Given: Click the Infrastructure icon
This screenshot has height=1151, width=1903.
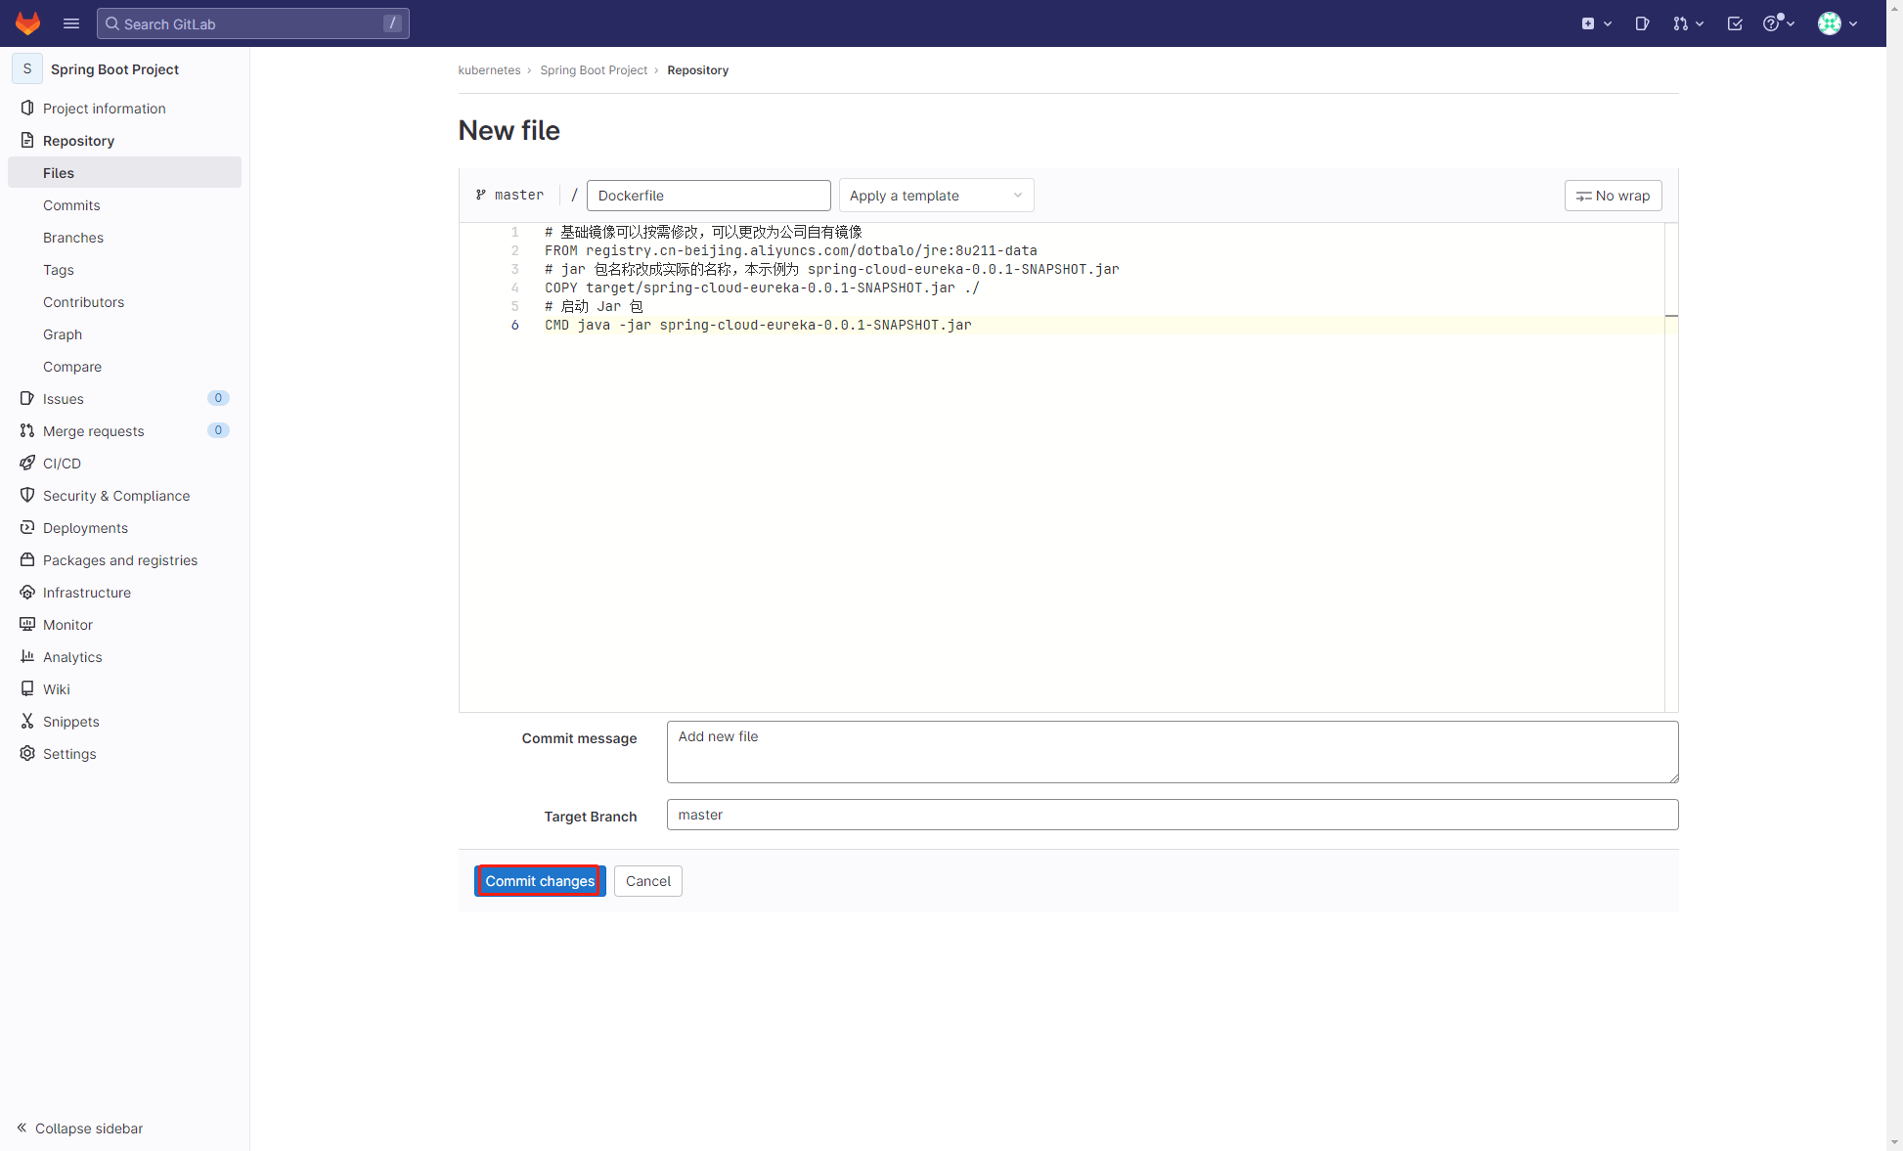Looking at the screenshot, I should point(27,592).
